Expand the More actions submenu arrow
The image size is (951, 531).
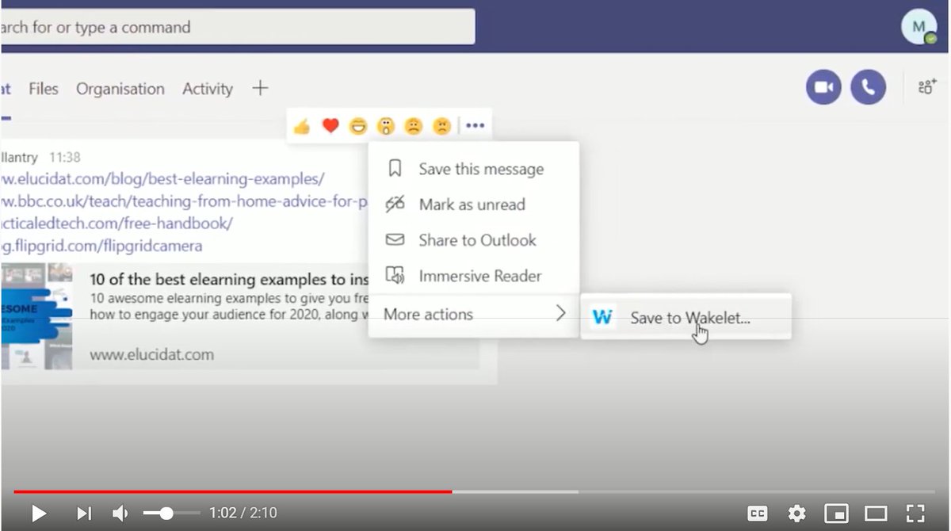point(561,314)
